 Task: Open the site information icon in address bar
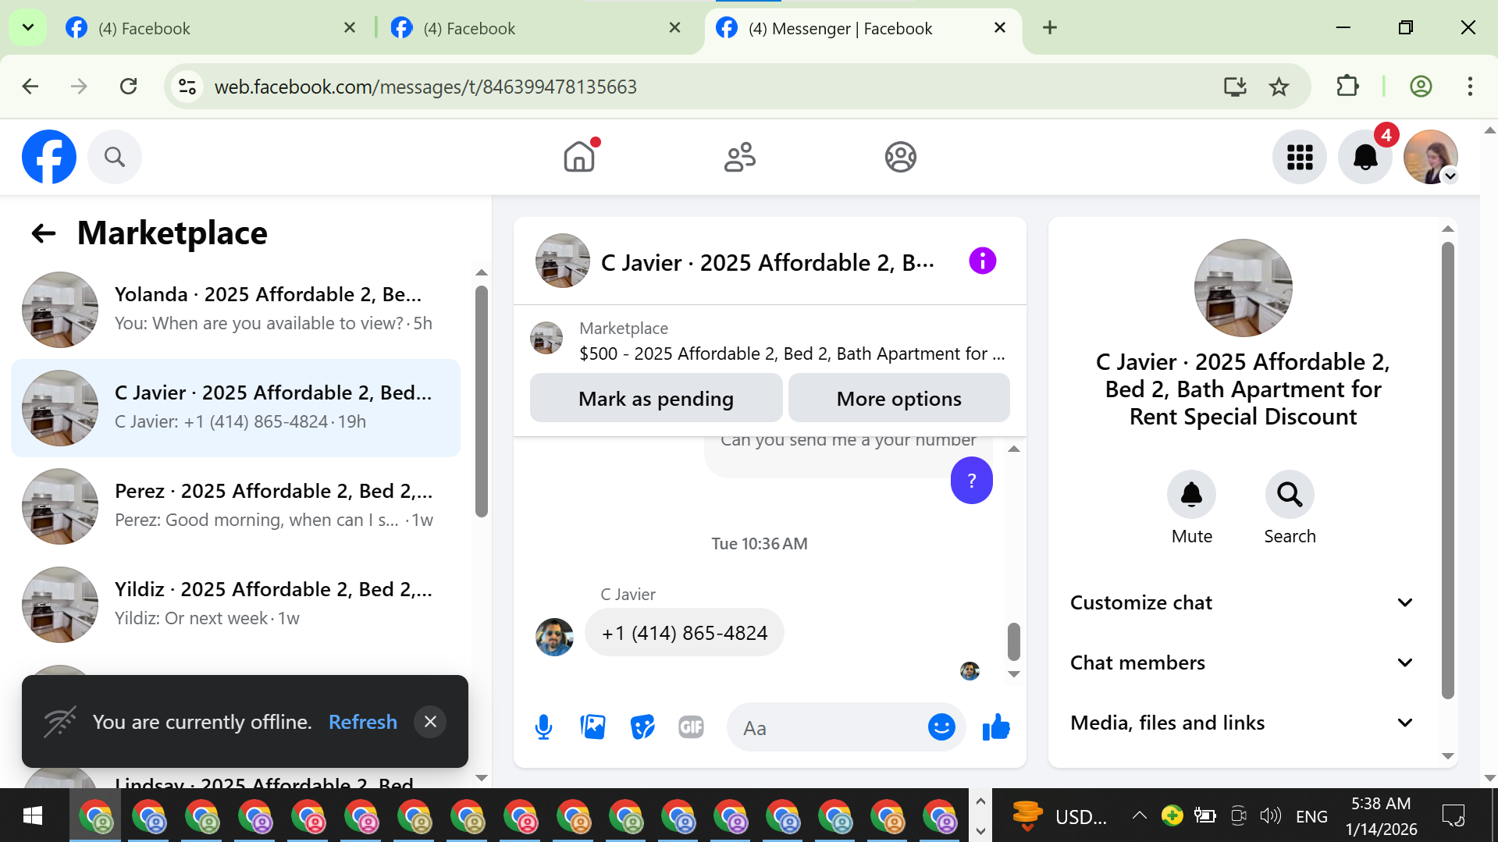[187, 87]
